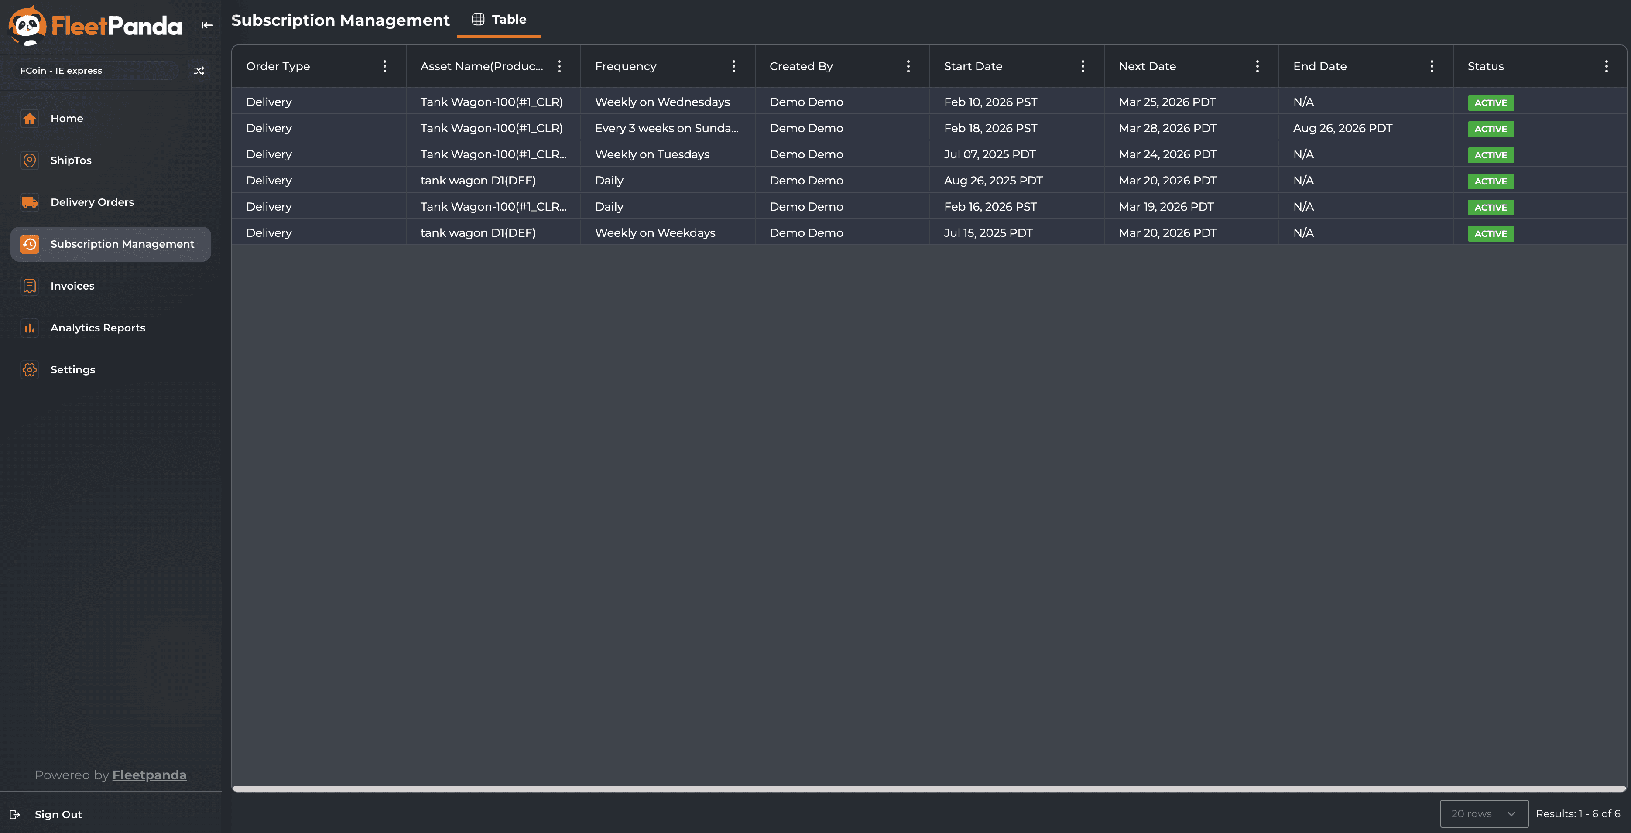Screen dimensions: 1631x833
Task: Expand the 20 rows page size dropdown
Action: point(1484,813)
